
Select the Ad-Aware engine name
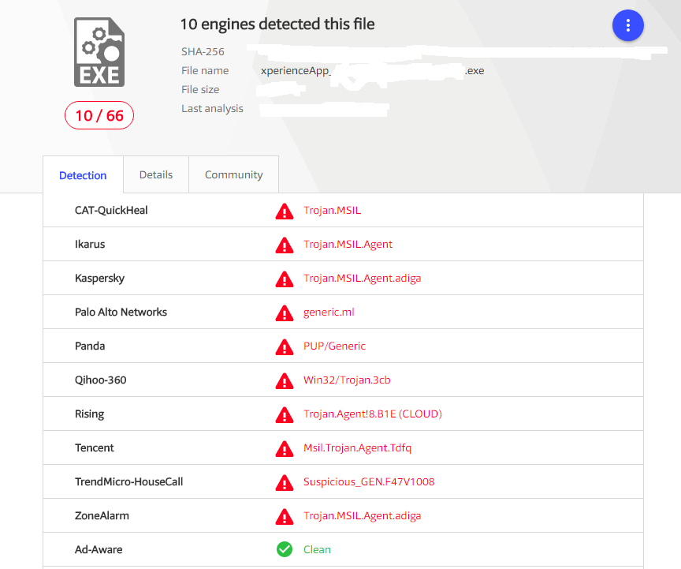click(99, 549)
